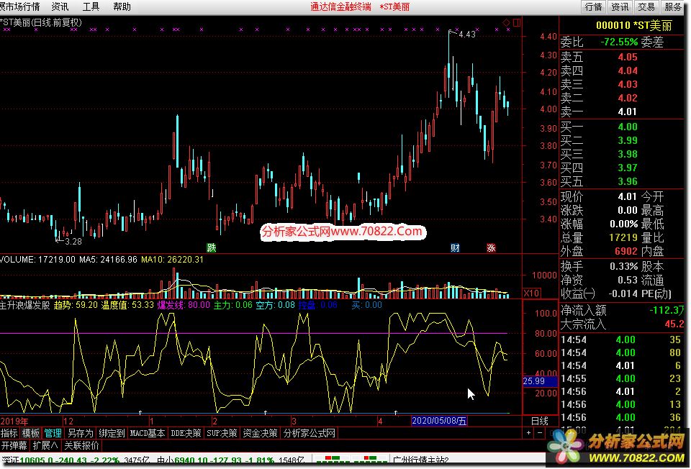Click the 资讯 button between 行情 and 交易

coord(620,6)
